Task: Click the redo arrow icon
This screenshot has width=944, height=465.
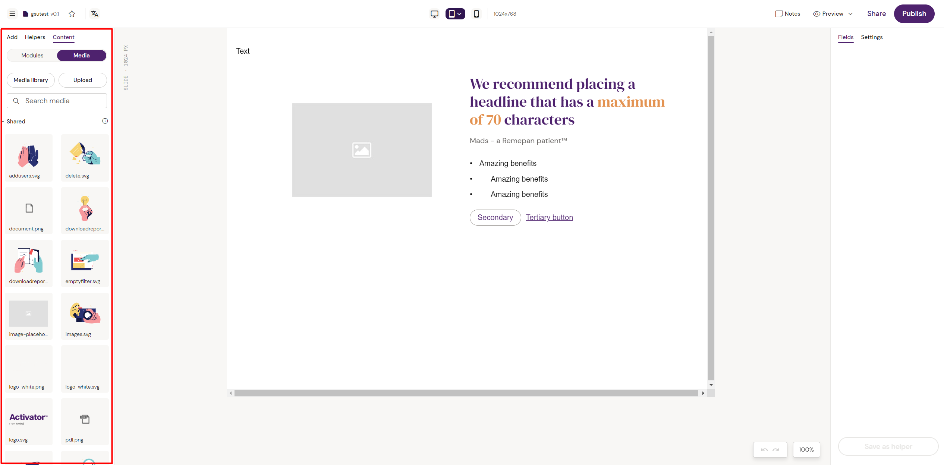Action: tap(776, 450)
